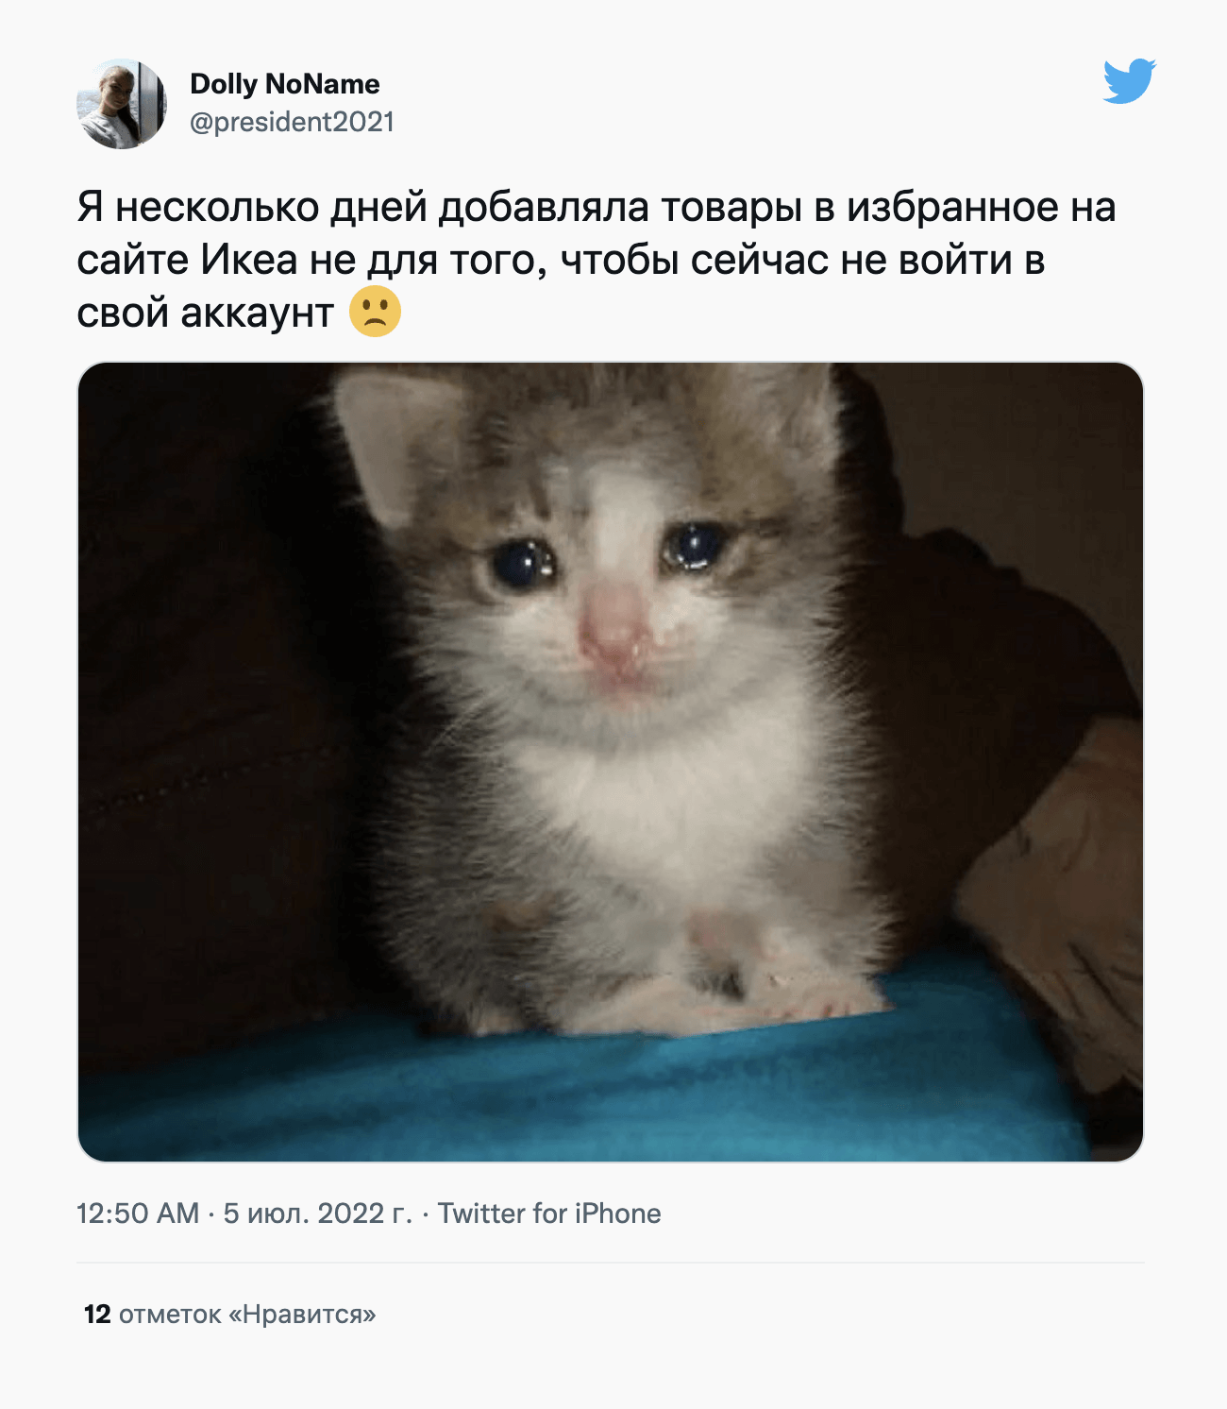The height and width of the screenshot is (1409, 1227).
Task: Click the 12 likes count number
Action: (x=97, y=1315)
